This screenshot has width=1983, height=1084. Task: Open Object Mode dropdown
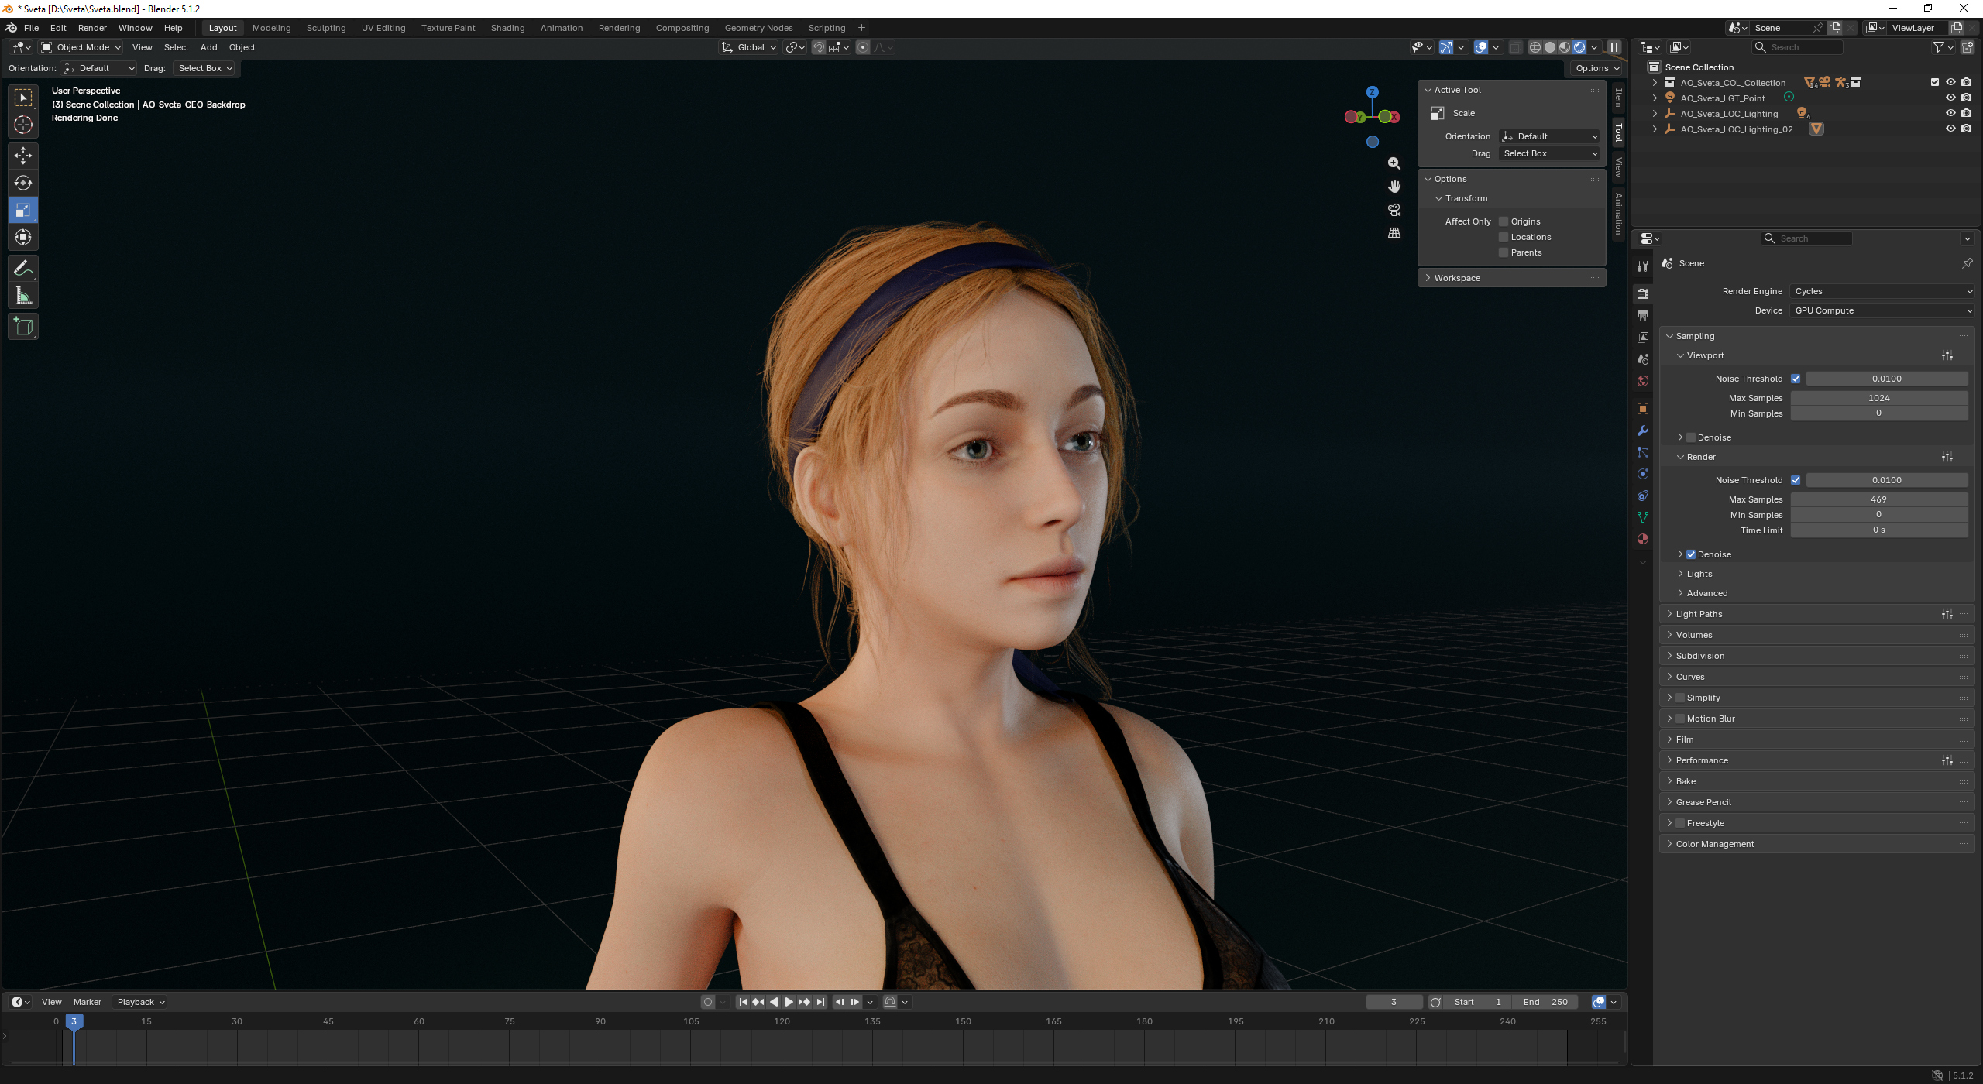[81, 47]
